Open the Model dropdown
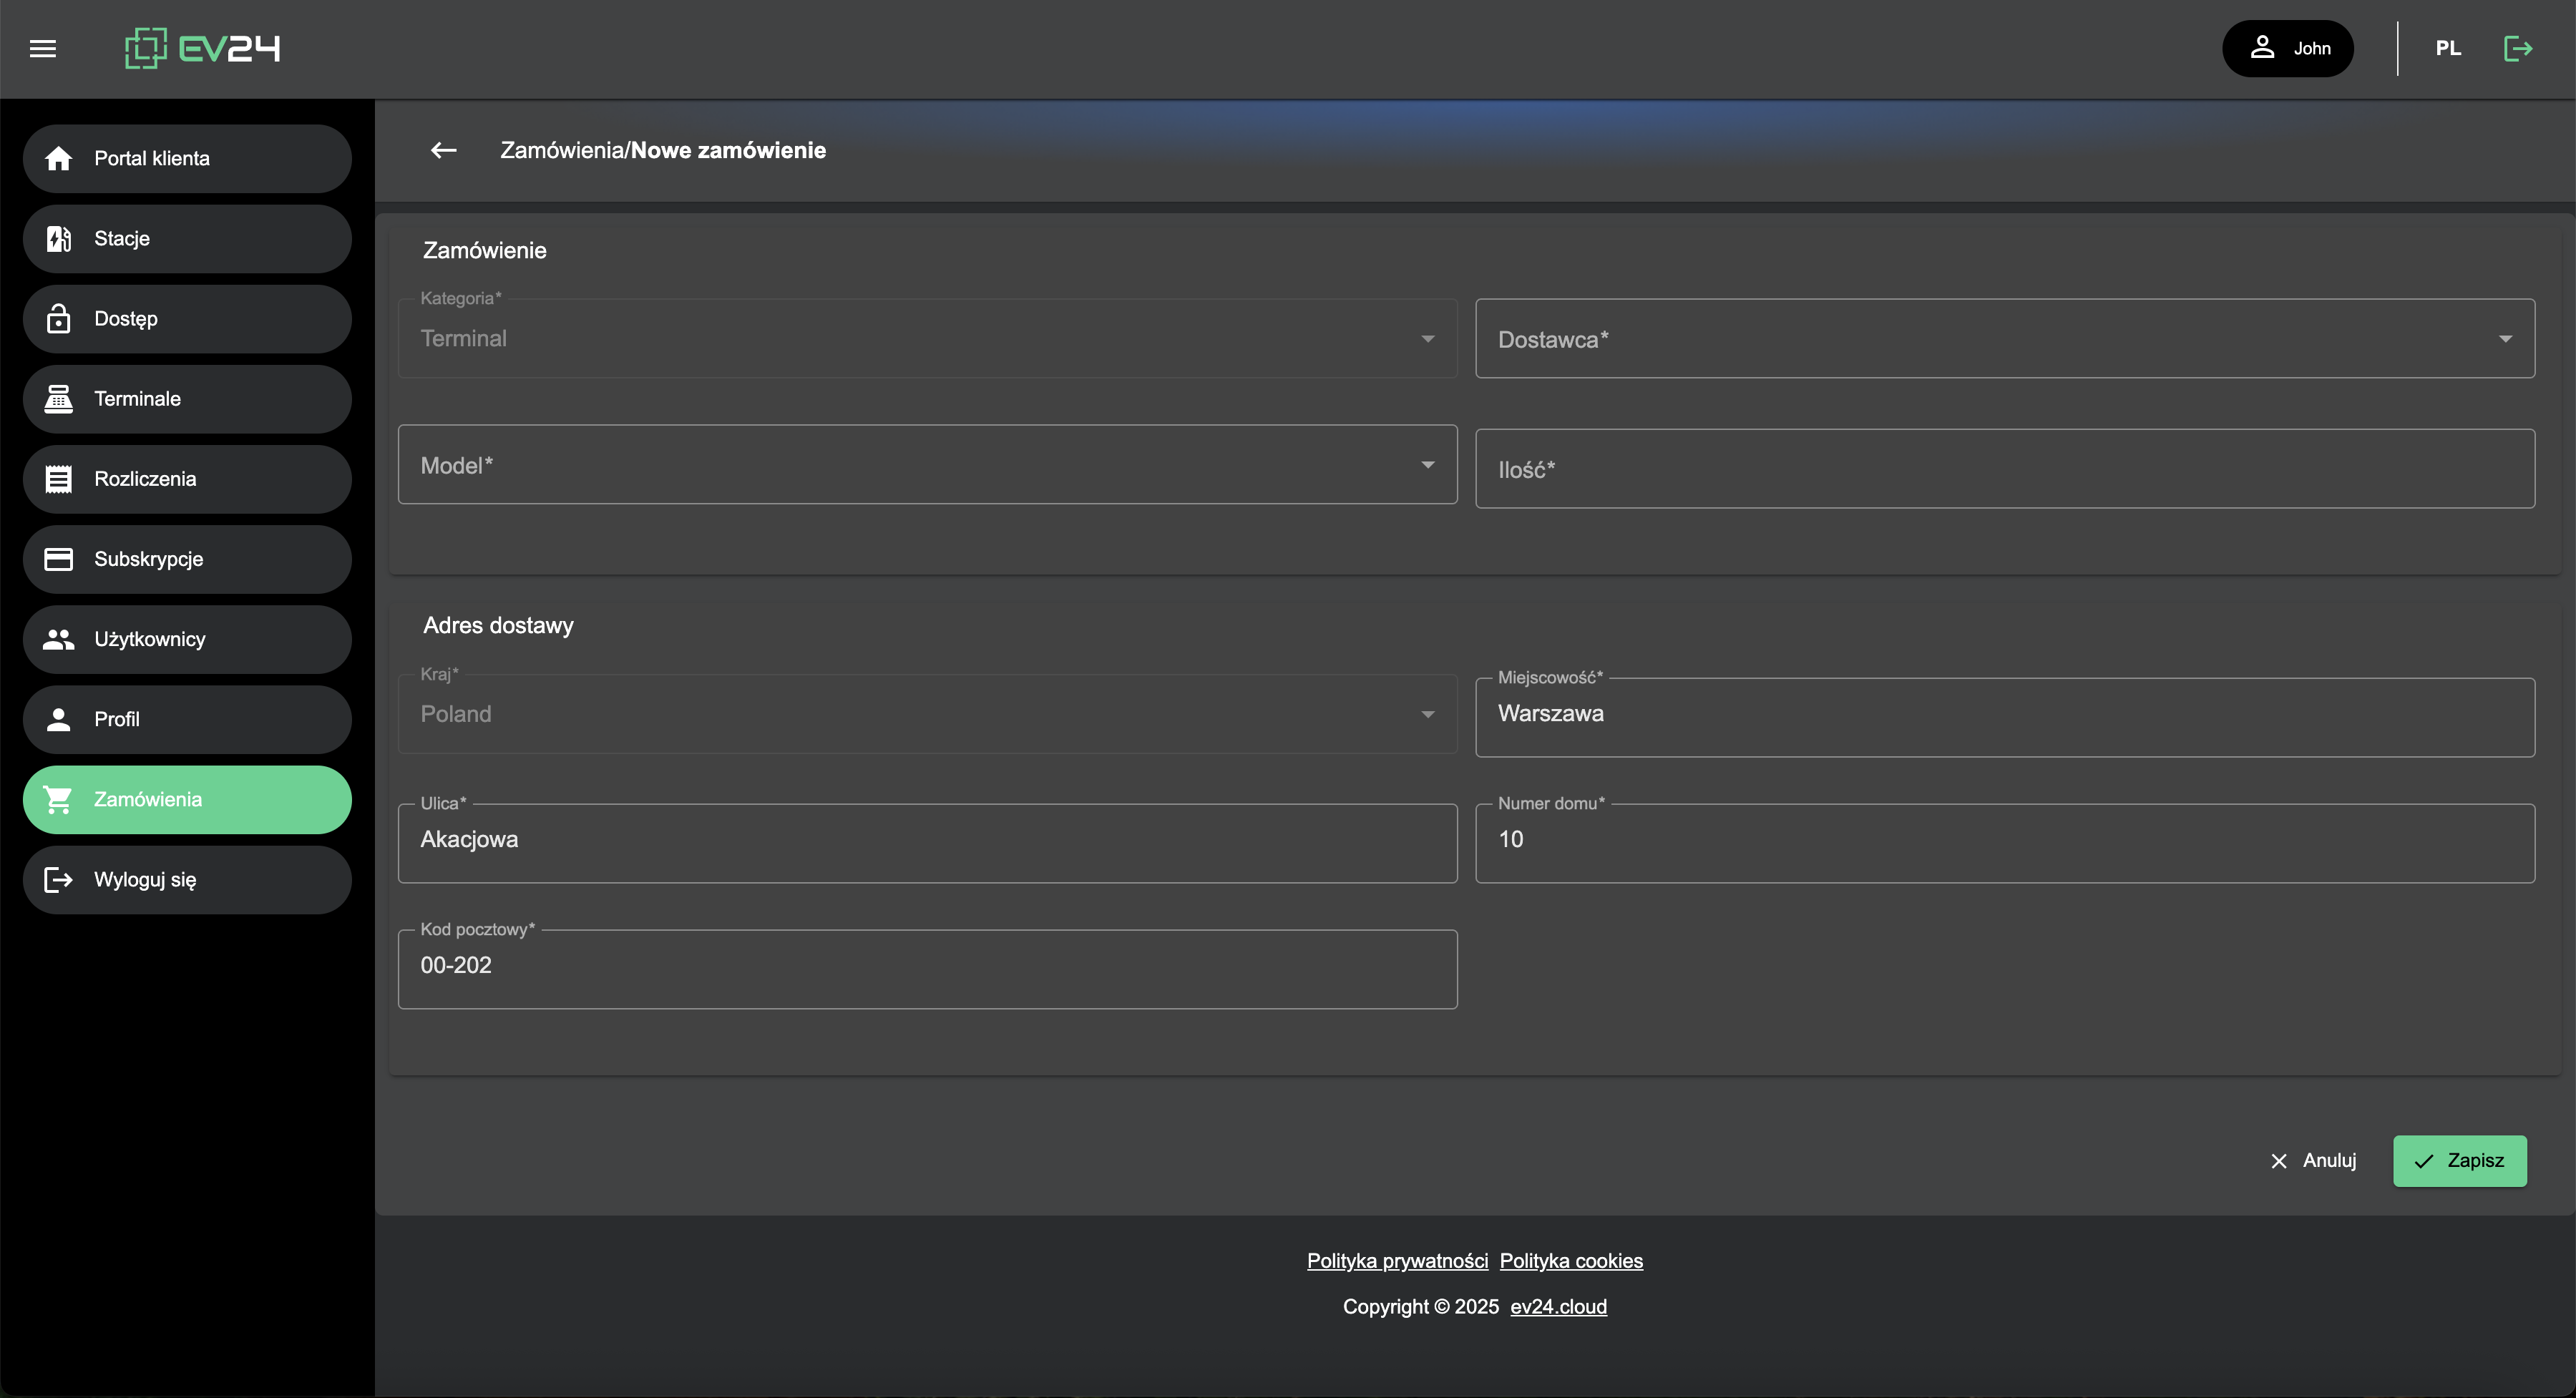2576x1398 pixels. point(926,465)
